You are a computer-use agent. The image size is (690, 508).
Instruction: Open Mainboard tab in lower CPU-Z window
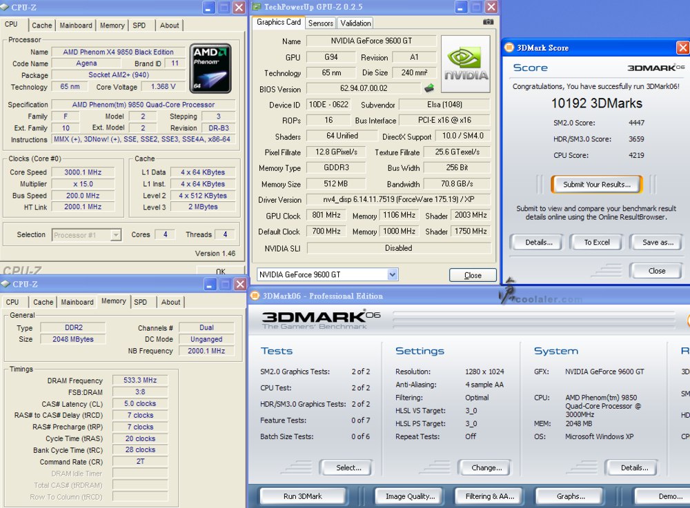pos(77,302)
